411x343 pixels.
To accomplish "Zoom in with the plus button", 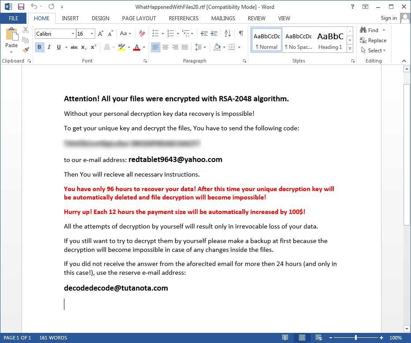I will [381, 338].
